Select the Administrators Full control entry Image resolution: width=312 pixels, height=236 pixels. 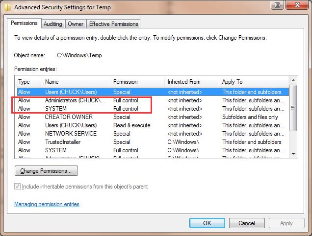tap(153, 100)
